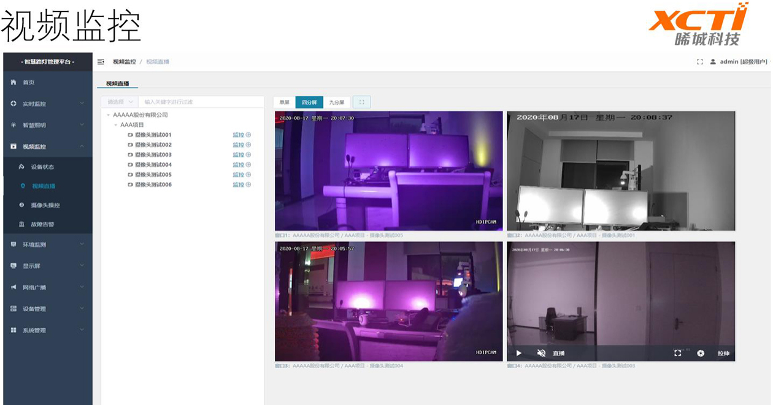Viewport: 773px width, 405px height.
Task: Click the play icon beside 摄像头测试001 监控
Action: 248,135
